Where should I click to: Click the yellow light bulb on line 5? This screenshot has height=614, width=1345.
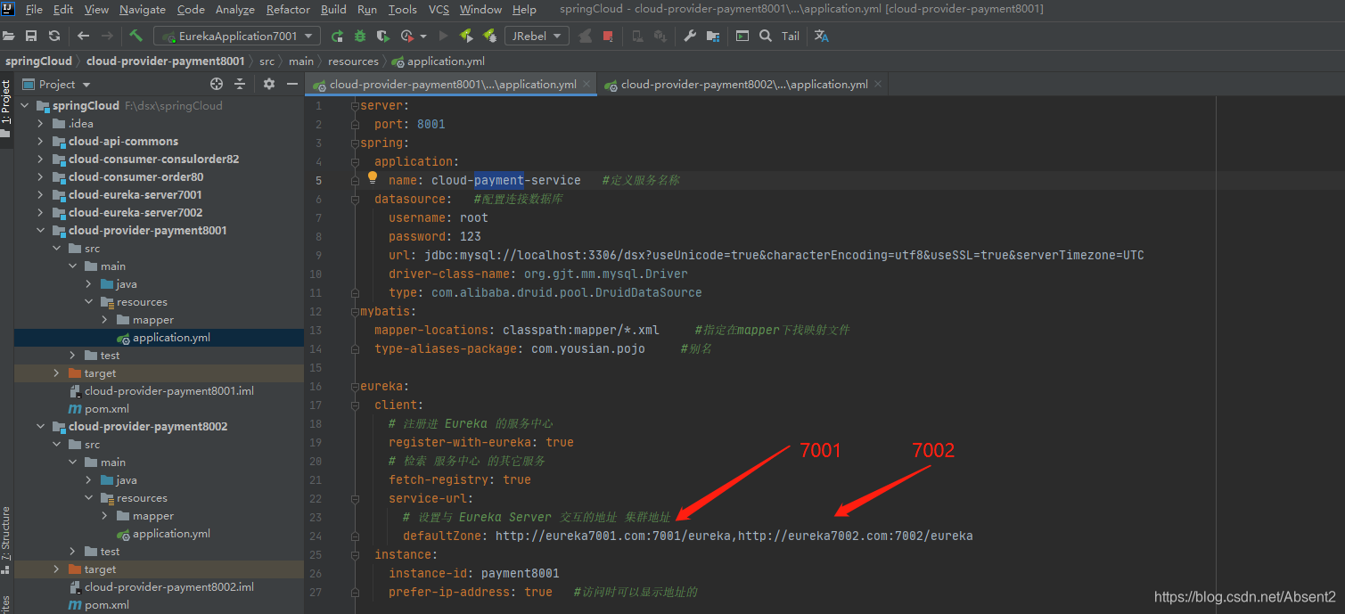[x=373, y=177]
